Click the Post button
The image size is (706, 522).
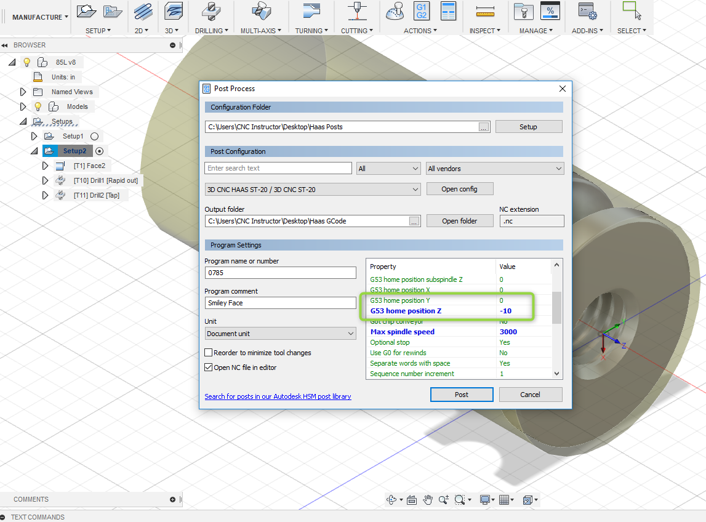click(x=462, y=395)
